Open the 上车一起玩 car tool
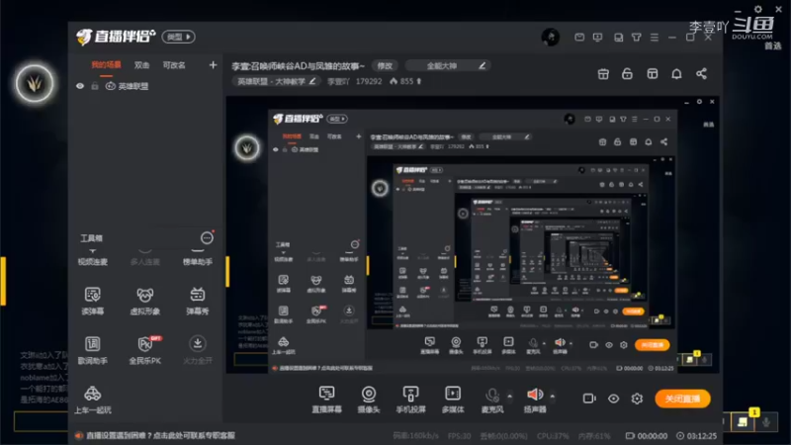This screenshot has height=445, width=791. [93, 400]
